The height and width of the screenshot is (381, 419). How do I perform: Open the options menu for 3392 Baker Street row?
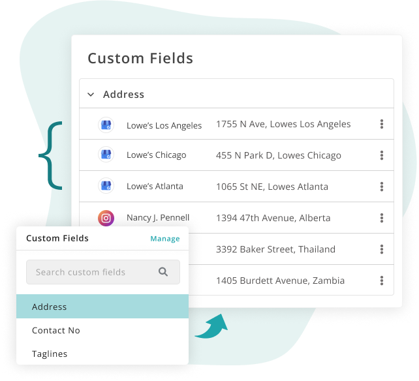click(x=382, y=249)
